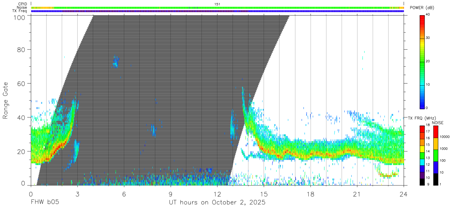This screenshot has width=454, height=210.
Task: Select the red 10000 segment of NOISE legend
Action: pyautogui.click(x=436, y=132)
